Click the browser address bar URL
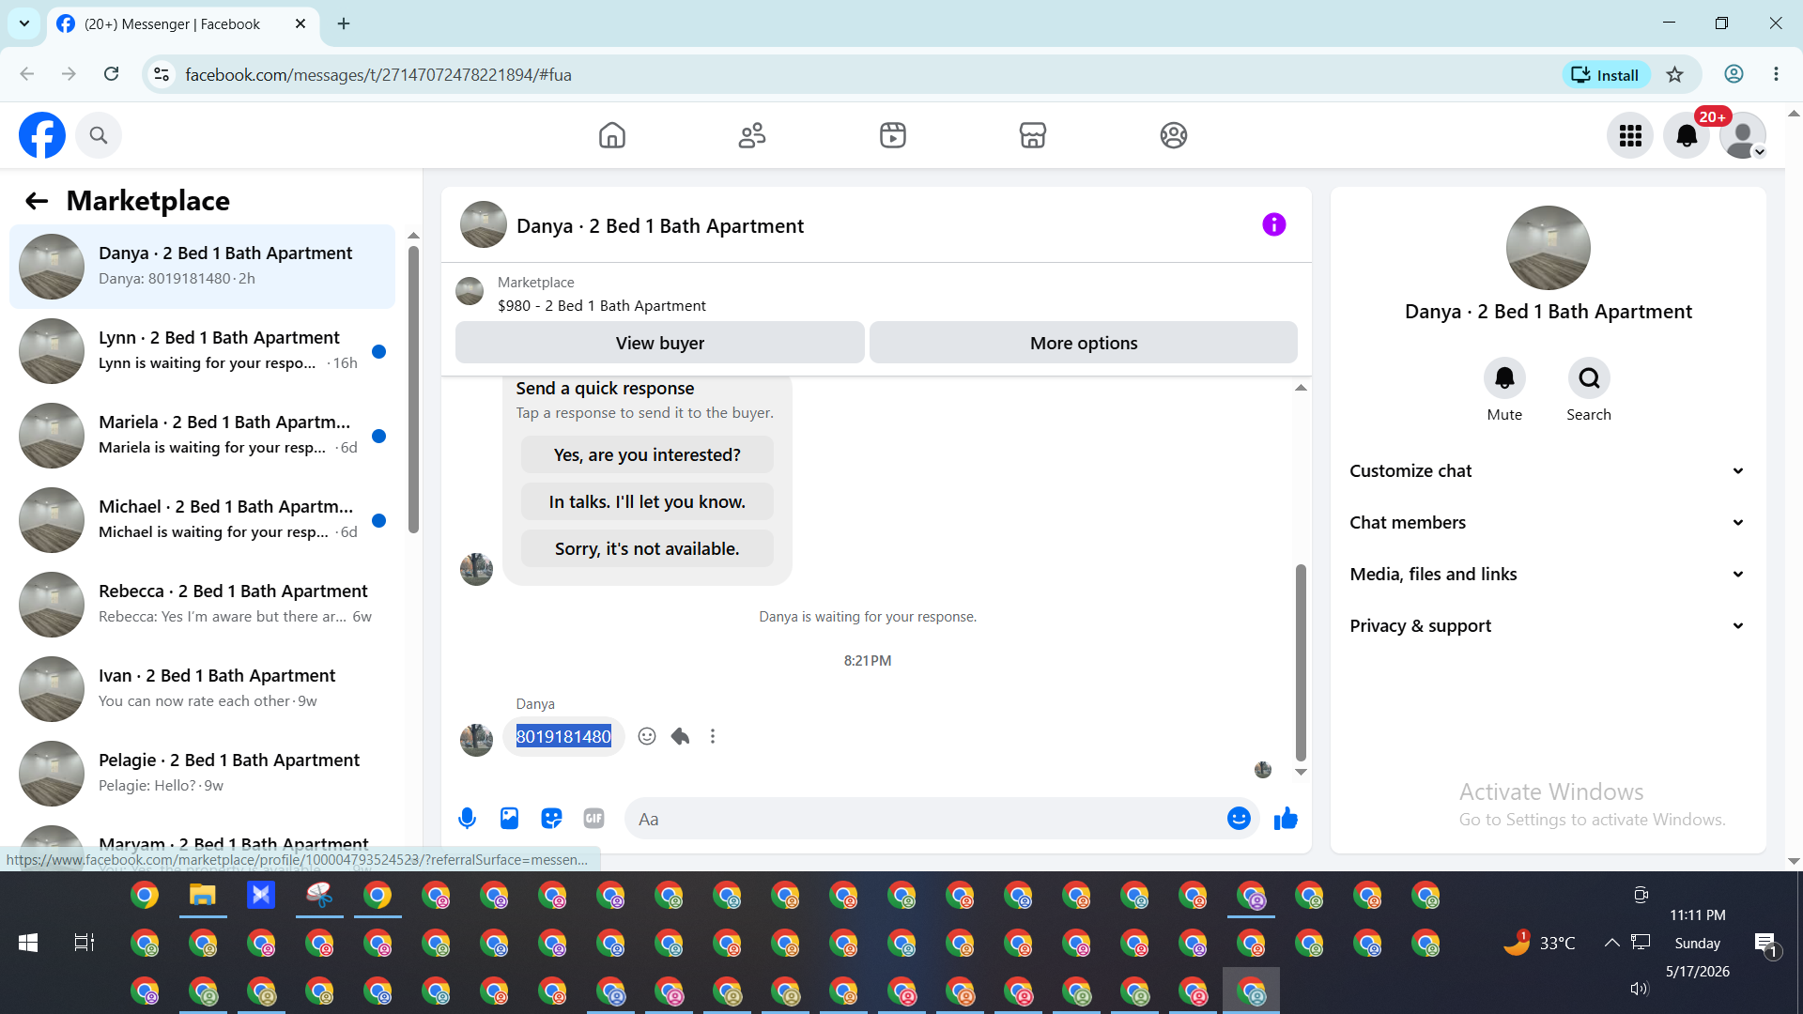This screenshot has width=1803, height=1014. pyautogui.click(x=378, y=75)
